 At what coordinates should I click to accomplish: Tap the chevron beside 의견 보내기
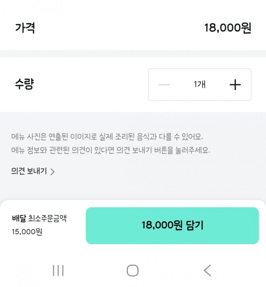[53, 172]
